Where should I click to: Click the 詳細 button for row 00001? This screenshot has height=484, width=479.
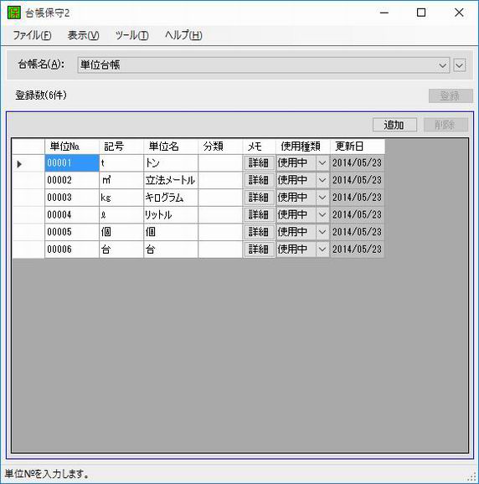(x=258, y=162)
